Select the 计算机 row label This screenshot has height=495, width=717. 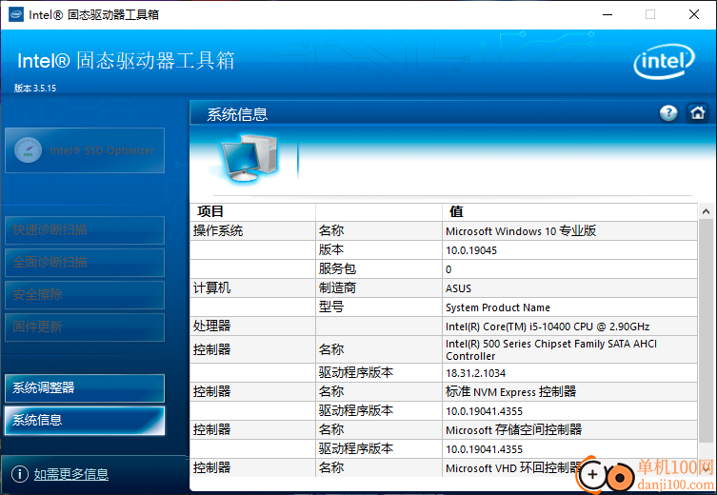pos(211,287)
